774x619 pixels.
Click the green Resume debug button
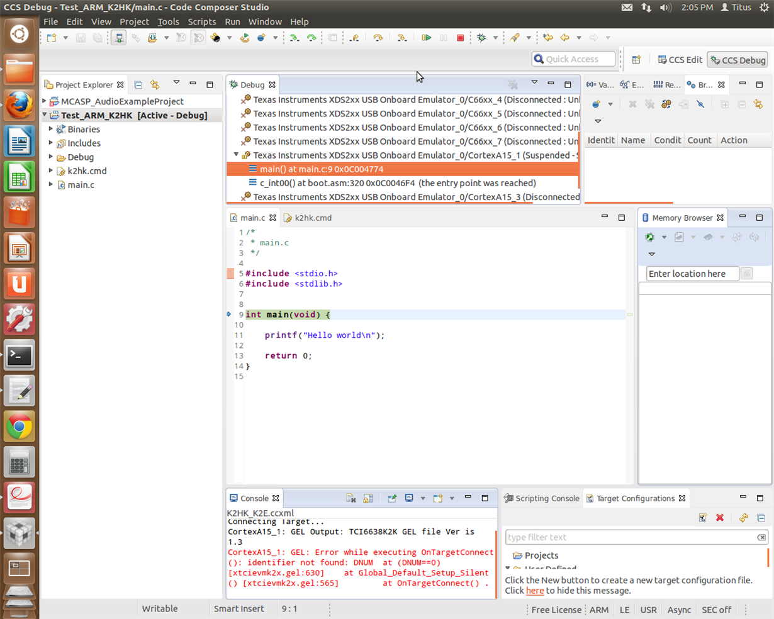point(426,38)
